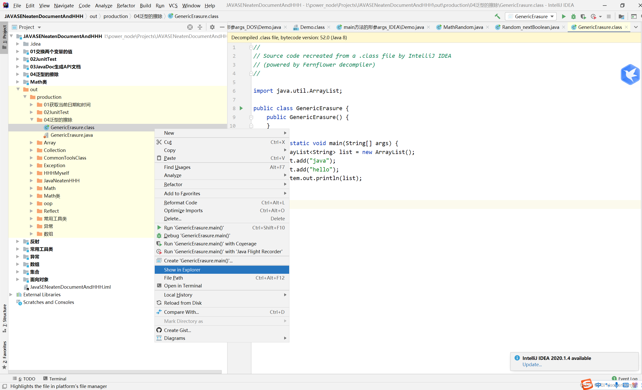Collapse the out folder
This screenshot has width=642, height=390.
click(18, 89)
